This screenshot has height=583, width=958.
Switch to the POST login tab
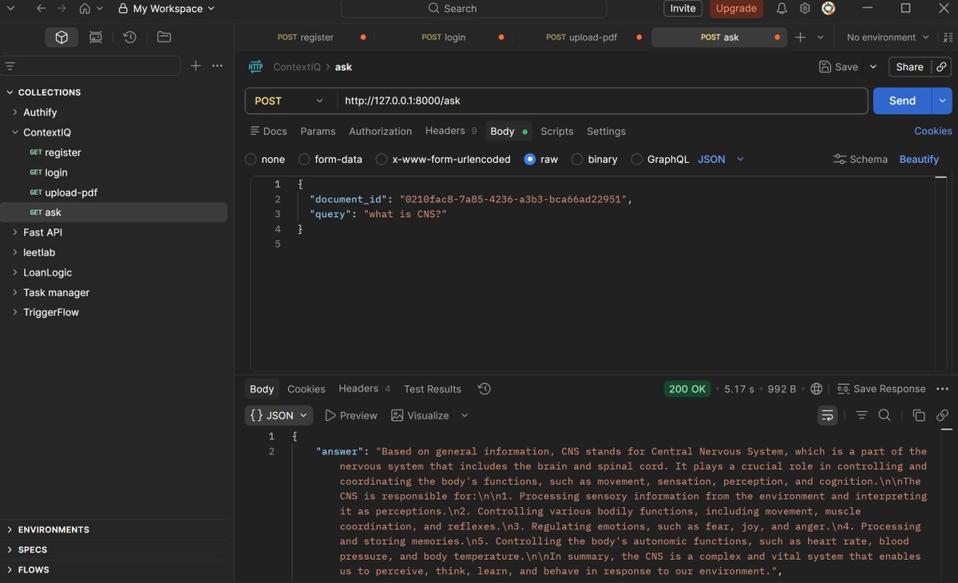pyautogui.click(x=444, y=38)
